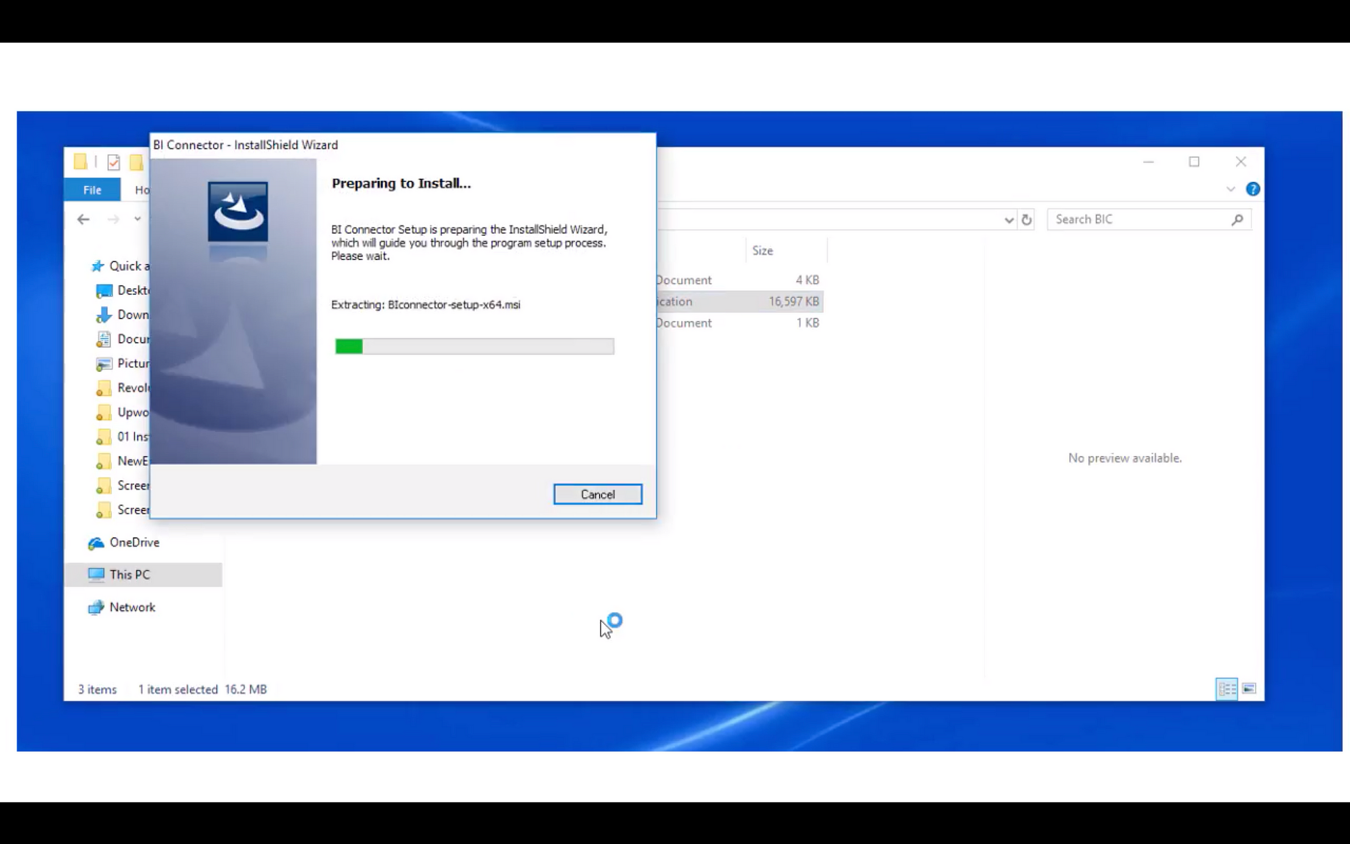1350x844 pixels.
Task: Open Explorer help icon
Action: 1253,189
